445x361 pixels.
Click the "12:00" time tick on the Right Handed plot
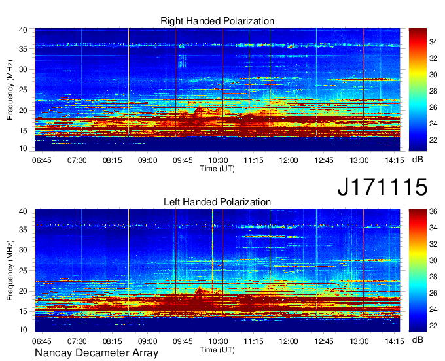coord(289,160)
